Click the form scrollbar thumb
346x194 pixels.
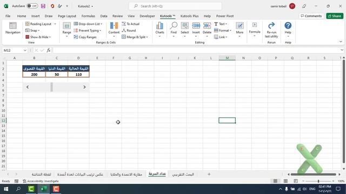(52, 87)
